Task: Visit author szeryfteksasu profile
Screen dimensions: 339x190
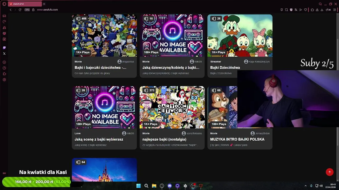Action: (x=192, y=133)
